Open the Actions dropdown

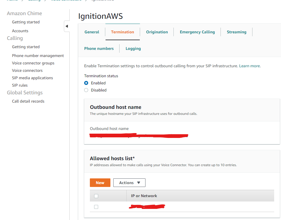129,183
